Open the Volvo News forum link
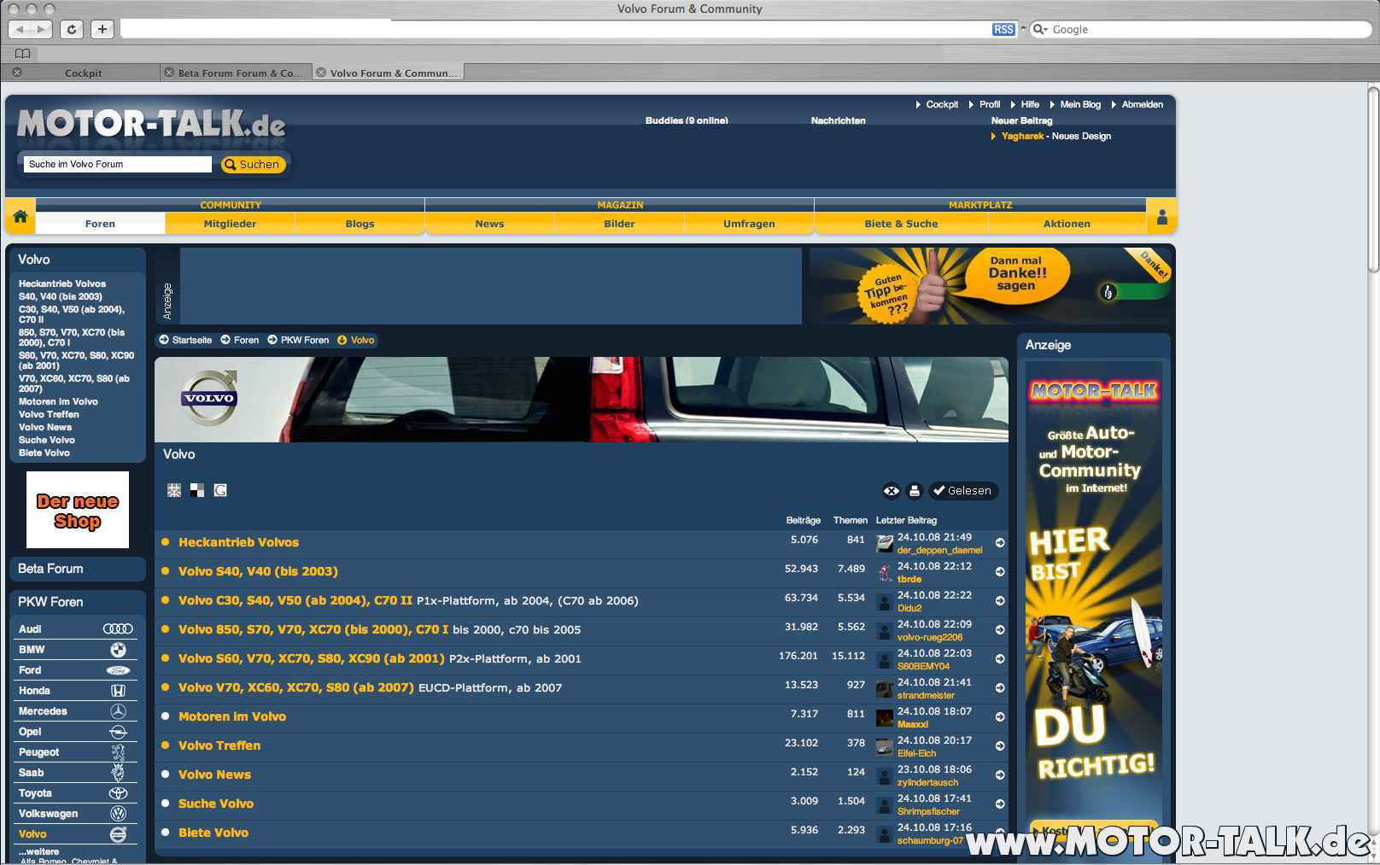This screenshot has height=865, width=1380. 214,774
